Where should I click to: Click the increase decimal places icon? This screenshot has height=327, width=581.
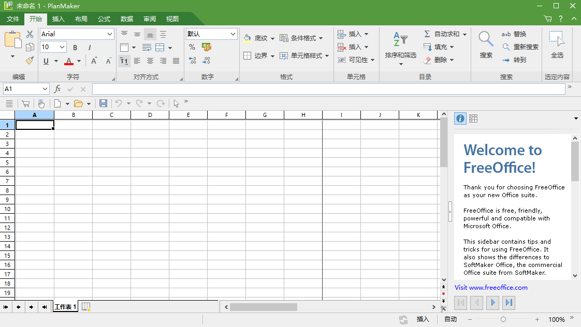pos(192,61)
